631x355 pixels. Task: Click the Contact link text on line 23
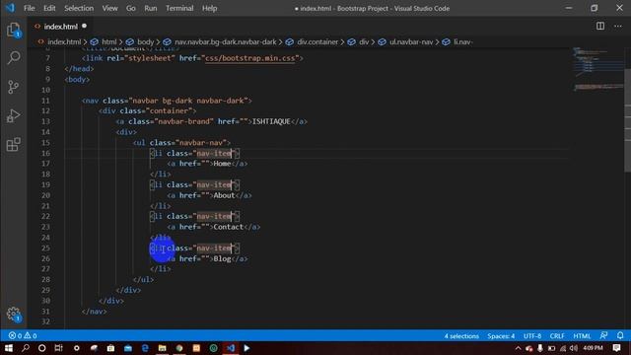pos(229,227)
